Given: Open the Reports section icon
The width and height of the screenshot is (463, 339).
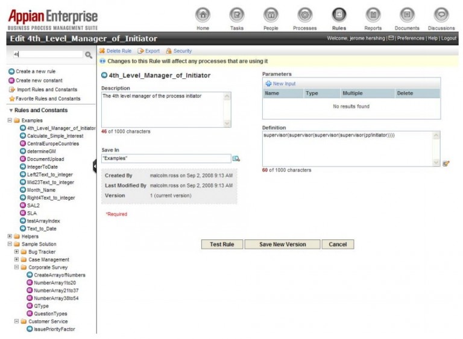Looking at the screenshot, I should 373,14.
